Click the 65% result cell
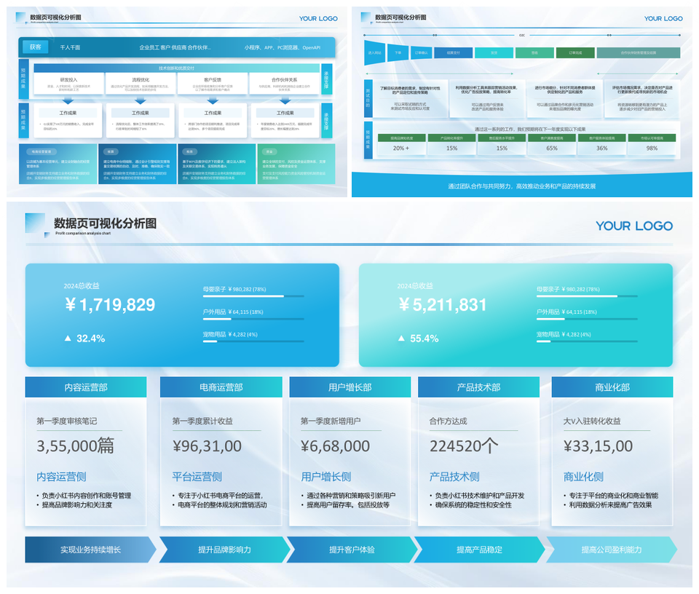699x594 pixels. click(552, 148)
